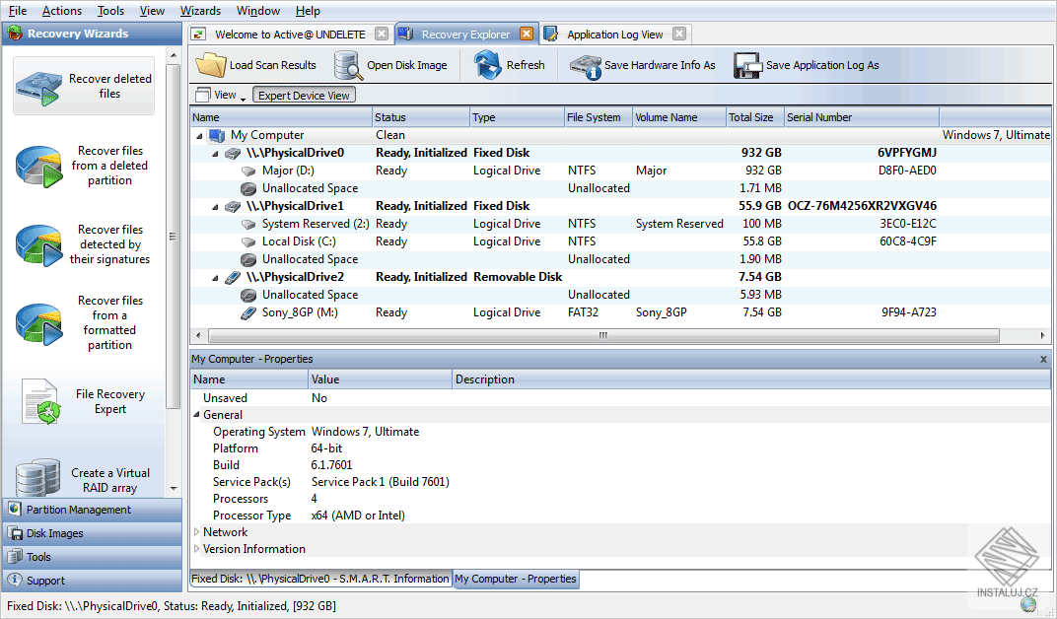Toggle the Expert Device View button
Screen dimensions: 1057x619
point(304,96)
